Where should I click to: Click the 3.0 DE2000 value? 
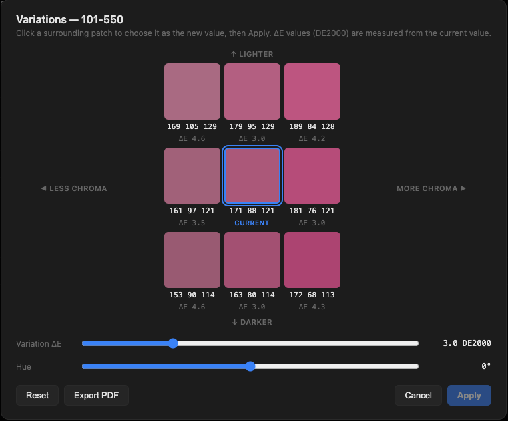(x=467, y=343)
